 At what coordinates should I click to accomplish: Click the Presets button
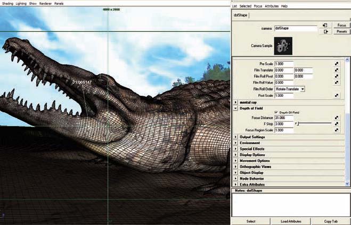click(341, 32)
